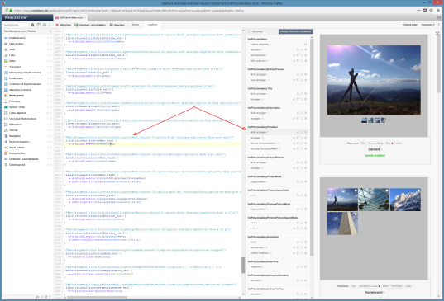
Task: Open the Links chain icon entry
Action: (6, 55)
